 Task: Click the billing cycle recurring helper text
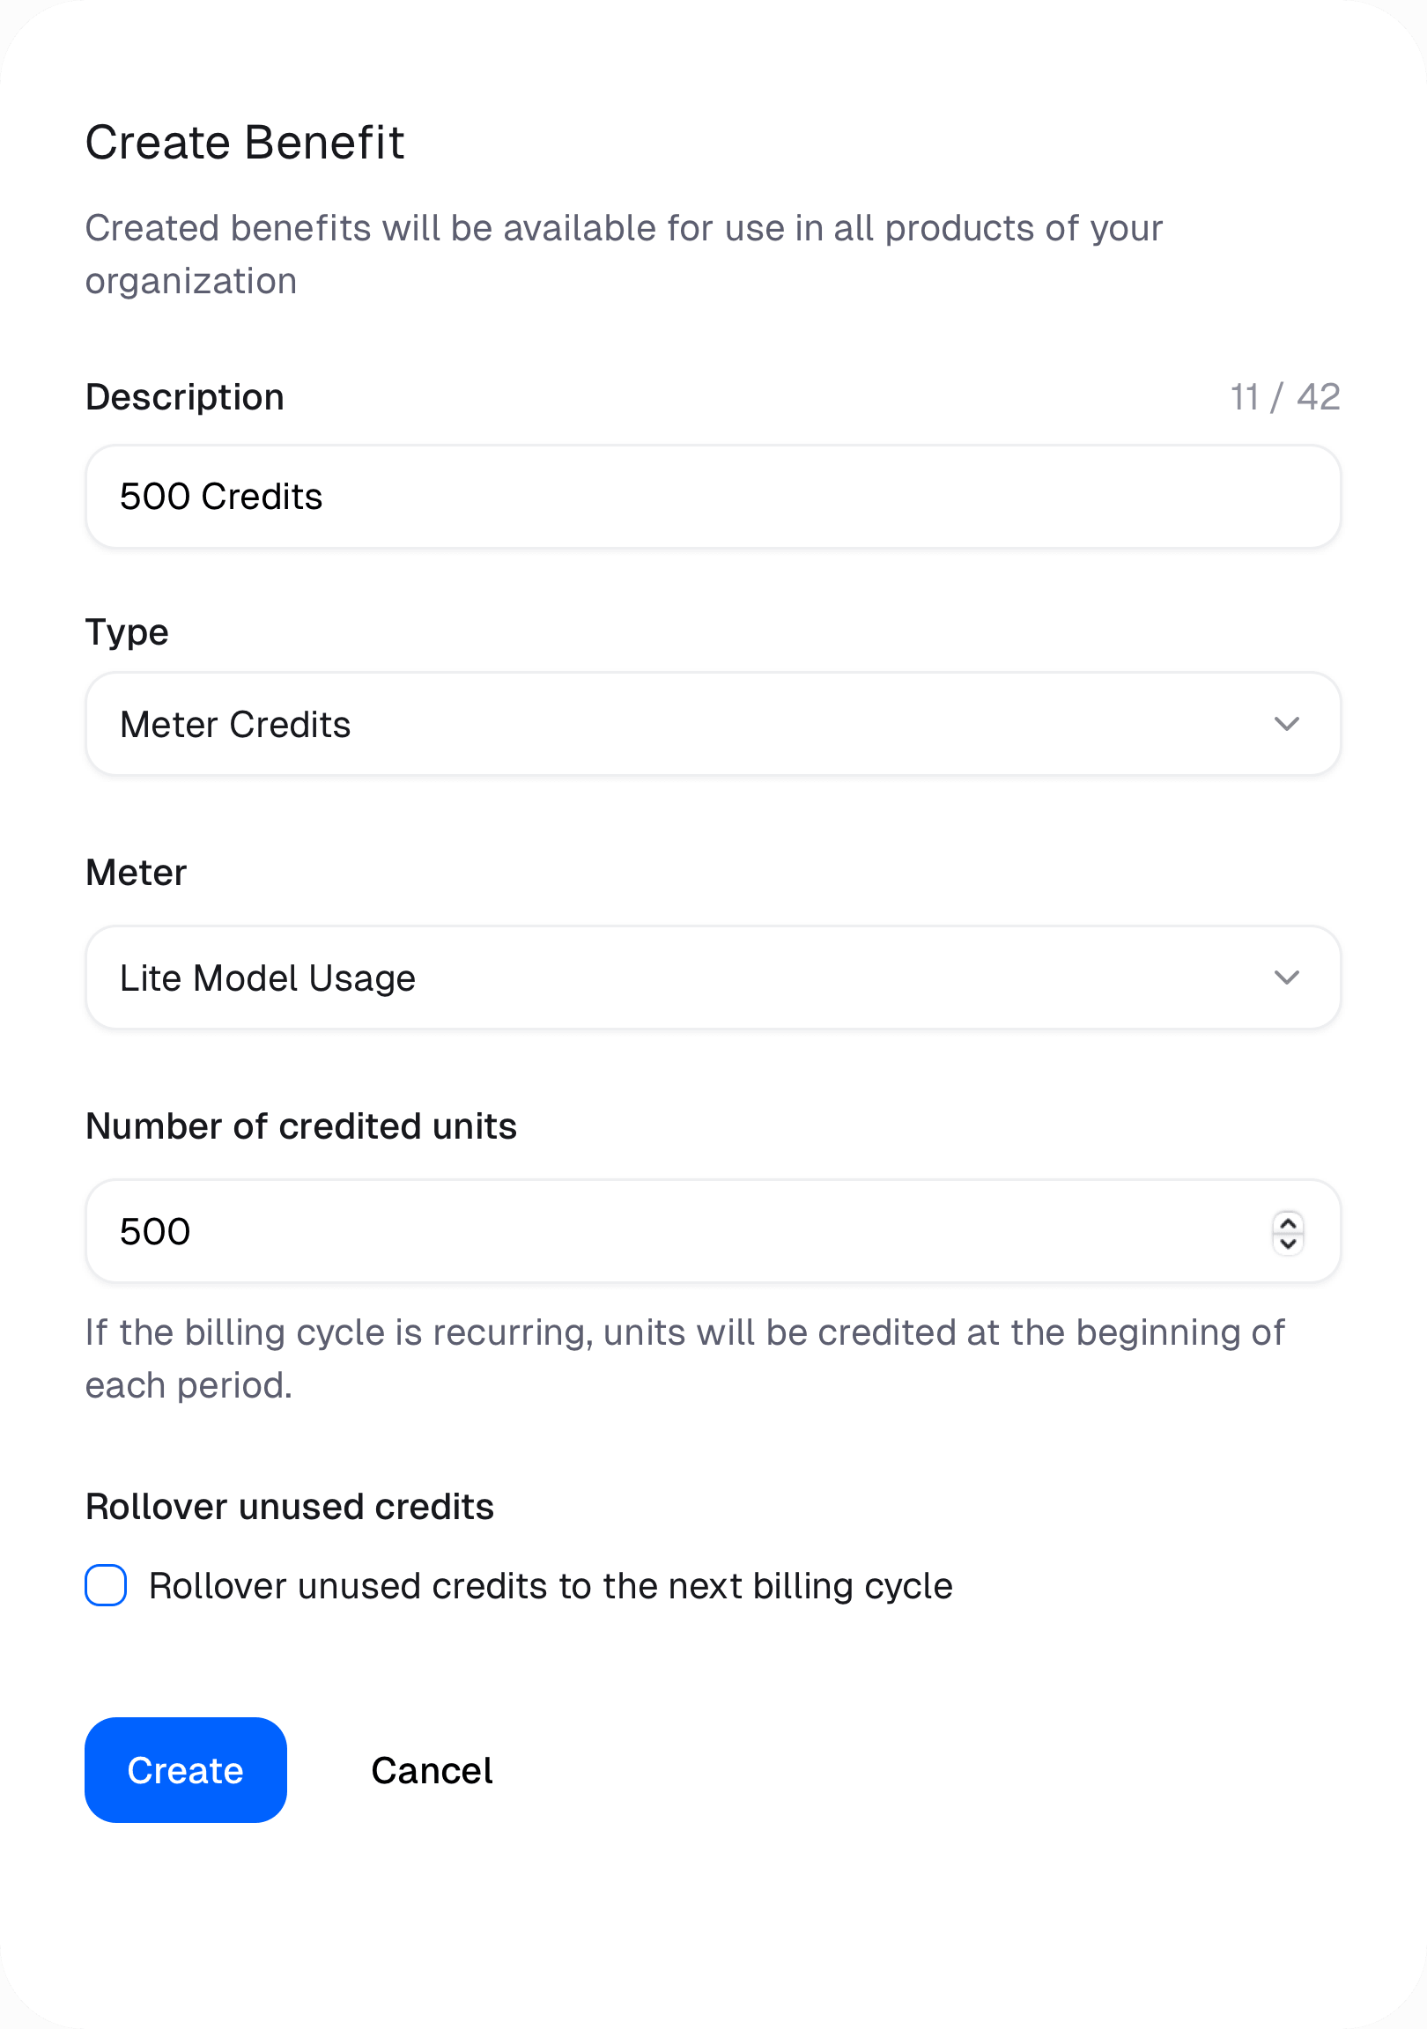click(685, 1358)
